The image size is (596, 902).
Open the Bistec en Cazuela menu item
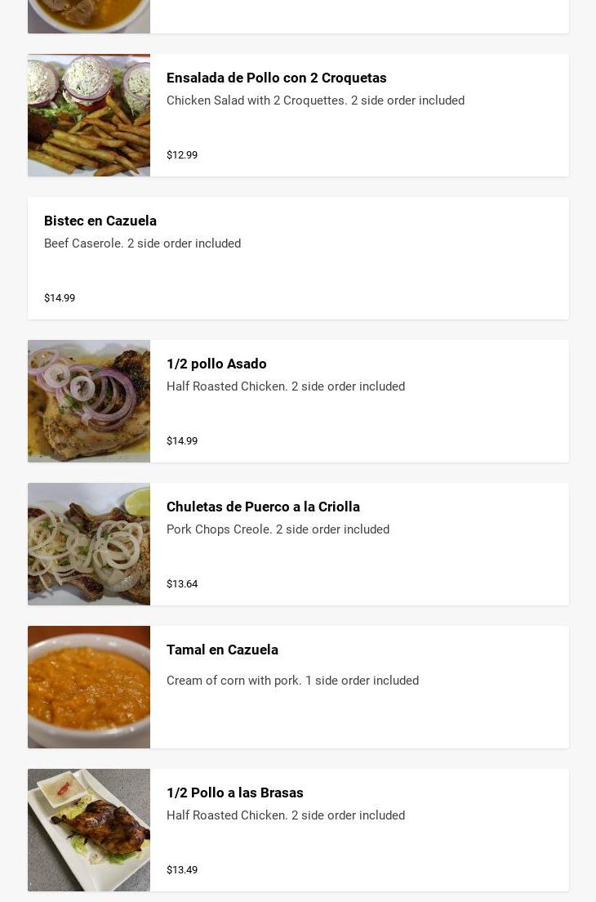click(100, 221)
